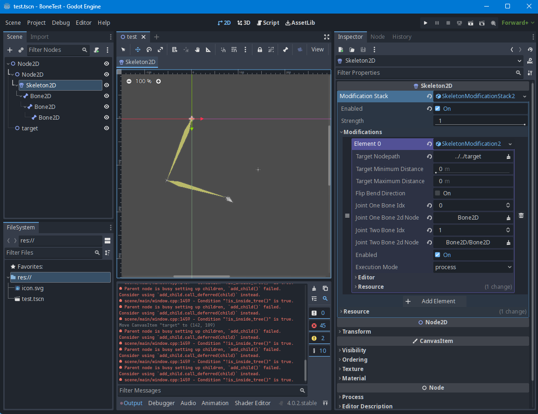Viewport: 538px width, 414px height.
Task: Click the attach script icon in Scene dock
Action: point(96,50)
